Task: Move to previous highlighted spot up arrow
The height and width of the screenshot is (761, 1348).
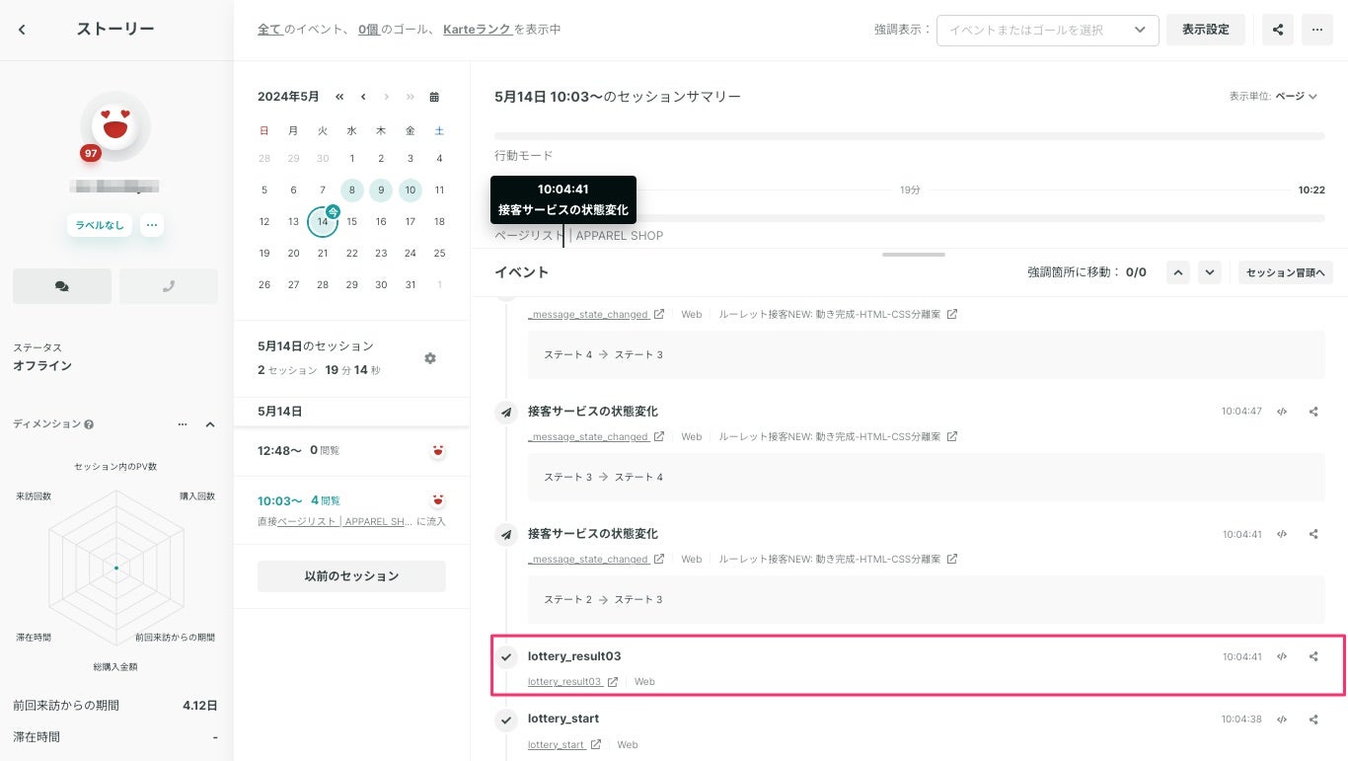Action: coord(1177,272)
